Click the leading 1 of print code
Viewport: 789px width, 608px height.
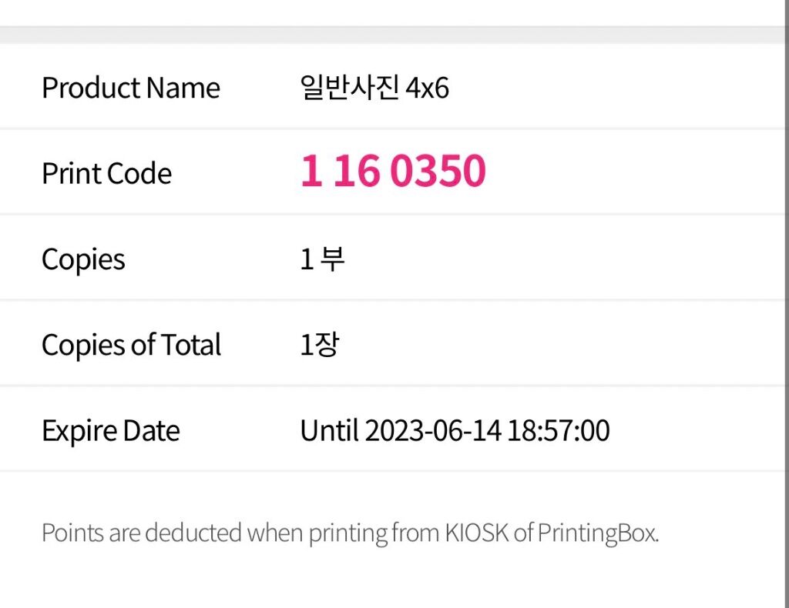coord(311,171)
